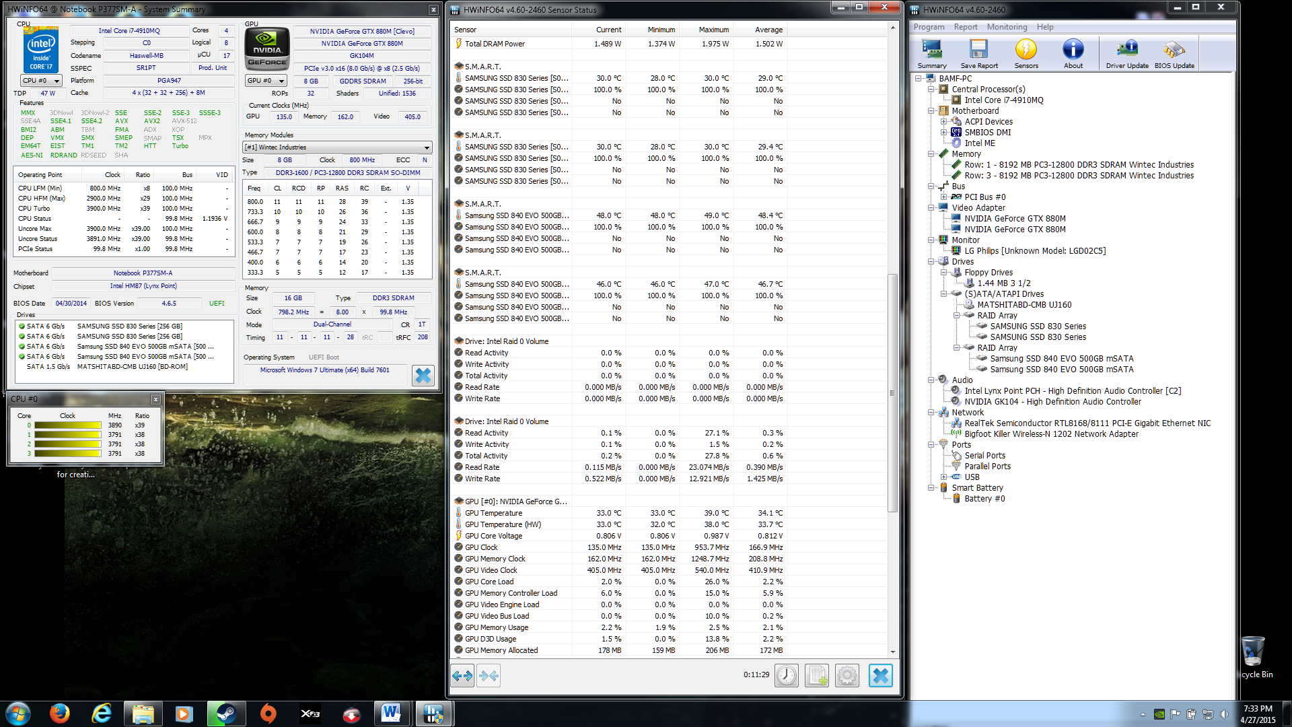The image size is (1292, 727).
Task: Close the CPU #0 clock window
Action: [x=155, y=399]
